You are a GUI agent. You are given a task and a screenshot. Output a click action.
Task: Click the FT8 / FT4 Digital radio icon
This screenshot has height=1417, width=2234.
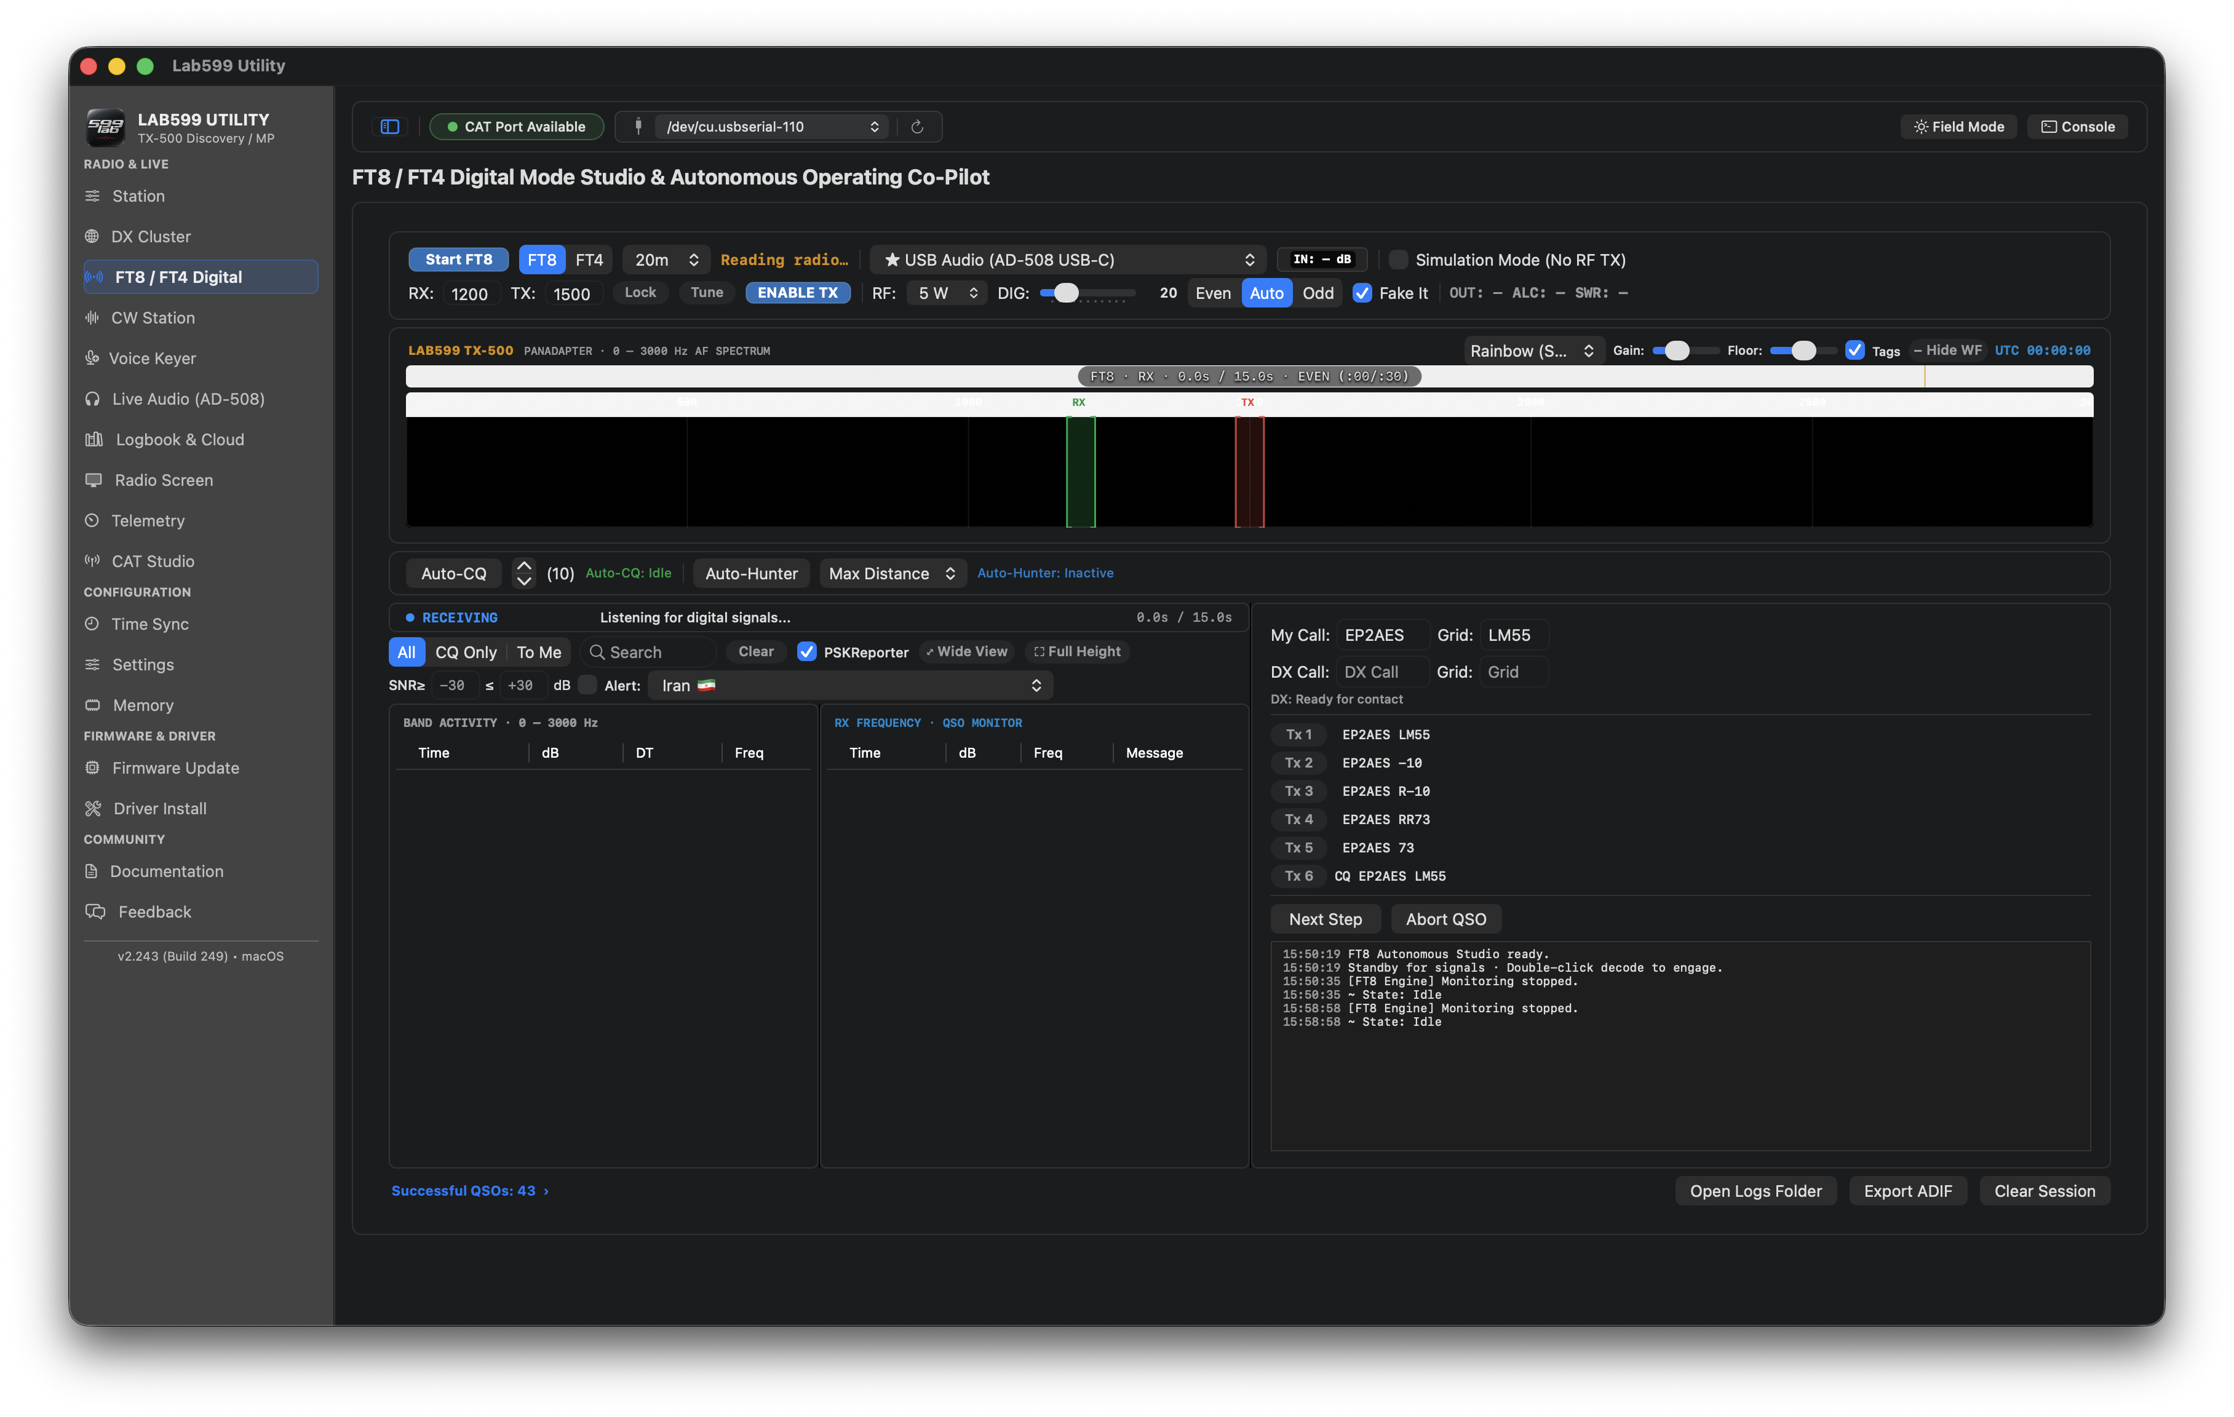[x=93, y=277]
